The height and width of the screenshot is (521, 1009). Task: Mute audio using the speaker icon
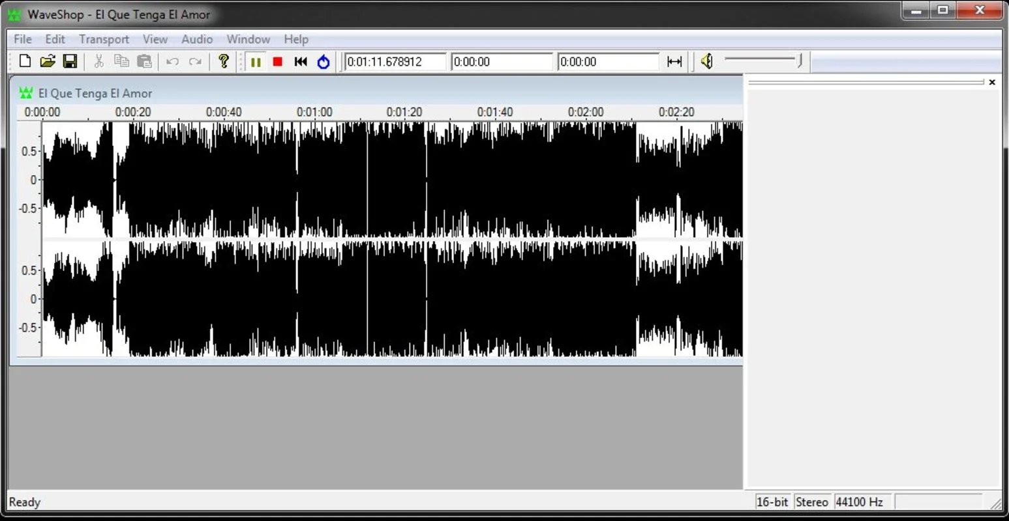click(x=707, y=62)
